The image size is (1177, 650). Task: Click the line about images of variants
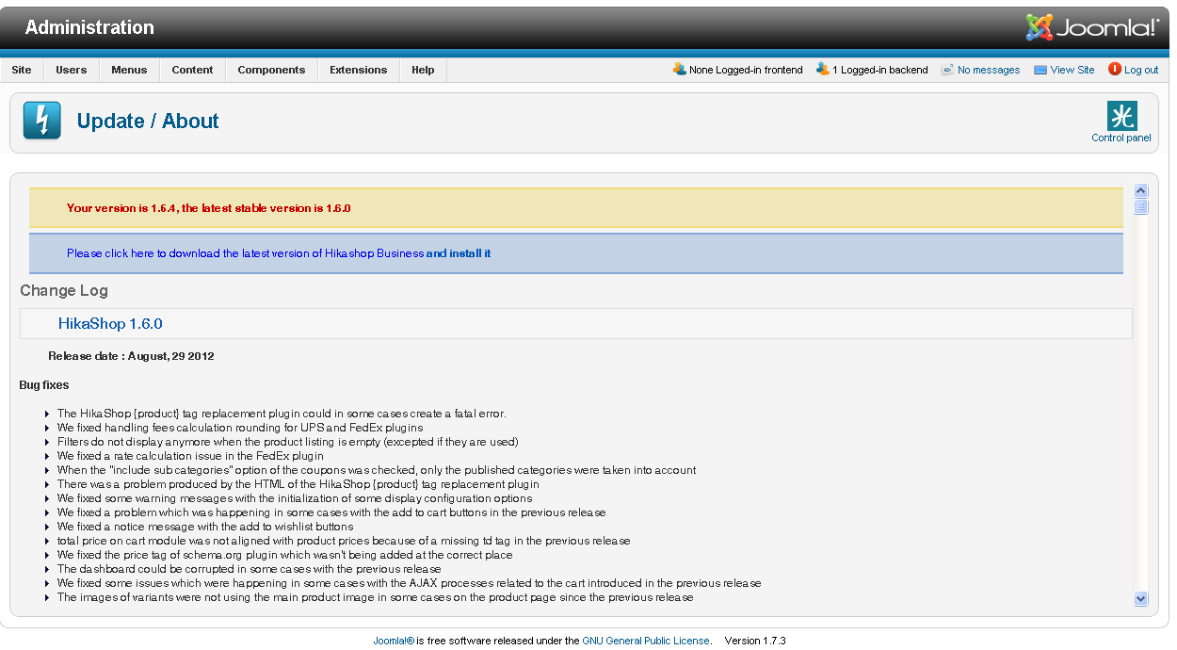coord(376,597)
